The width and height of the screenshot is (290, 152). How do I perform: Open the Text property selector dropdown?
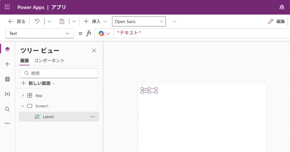[x=39, y=33]
